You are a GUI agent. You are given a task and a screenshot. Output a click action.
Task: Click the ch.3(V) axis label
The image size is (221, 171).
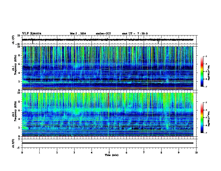point(13,143)
